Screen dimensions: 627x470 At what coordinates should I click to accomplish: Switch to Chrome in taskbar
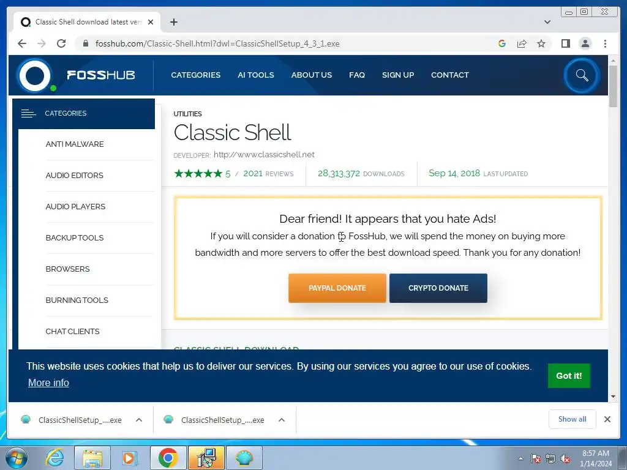168,458
